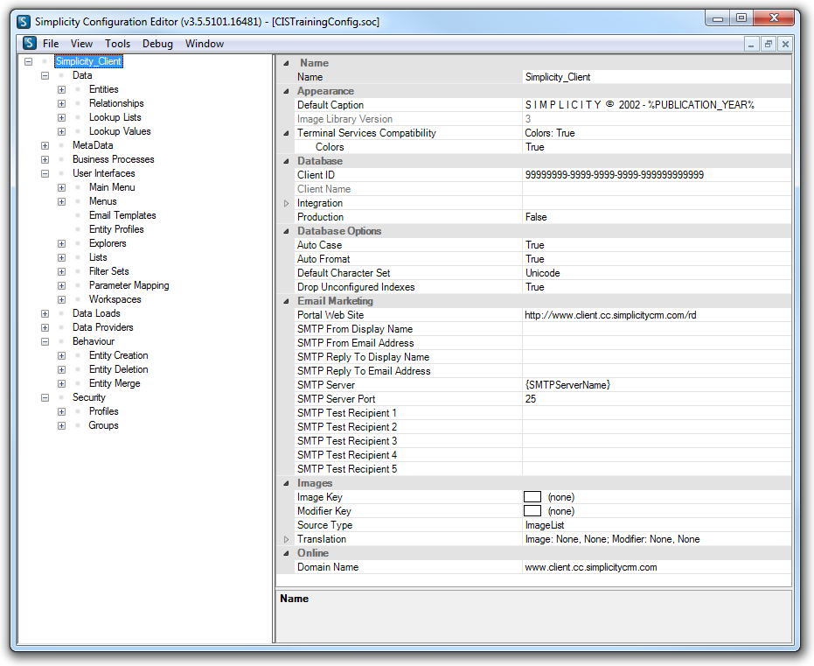Expand the Profiles node under Security
This screenshot has width=814, height=666.
(62, 412)
